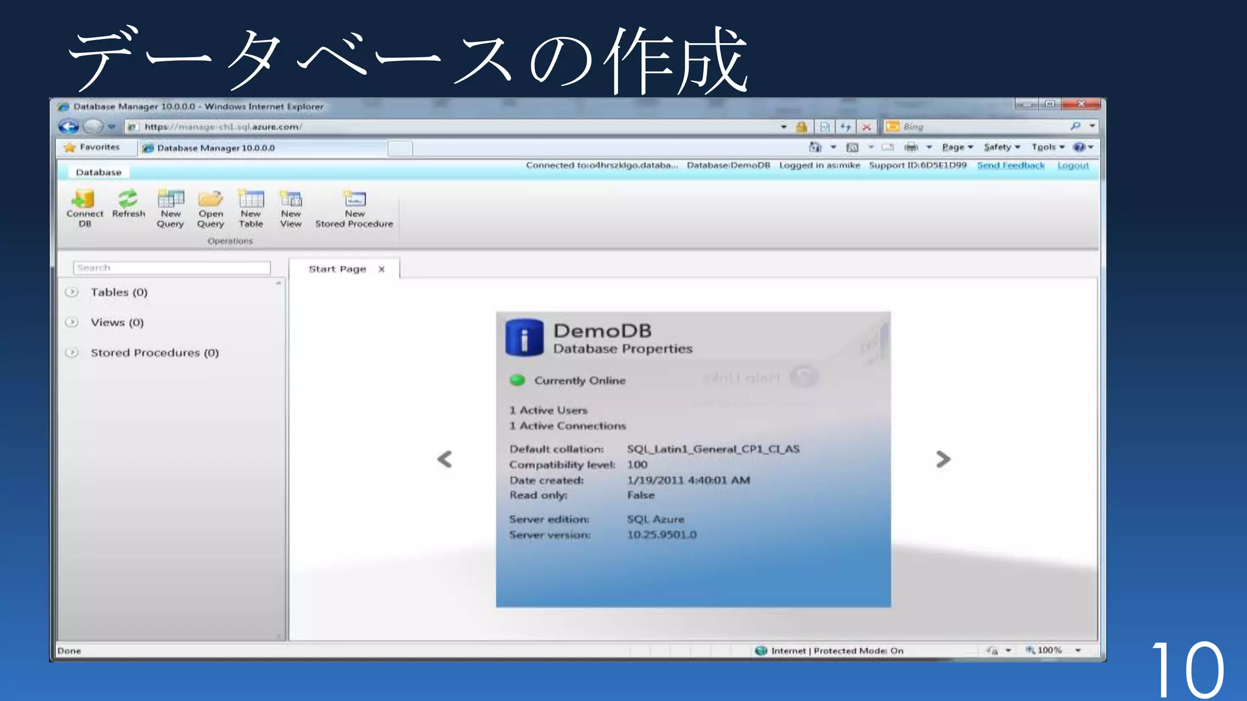Click the Currently Online status text

tap(580, 380)
